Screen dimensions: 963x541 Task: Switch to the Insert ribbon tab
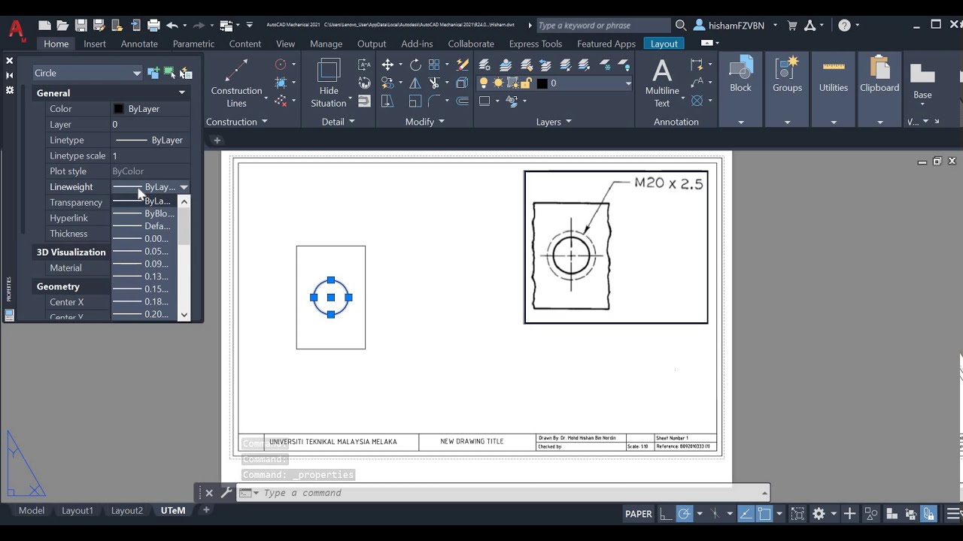[95, 44]
